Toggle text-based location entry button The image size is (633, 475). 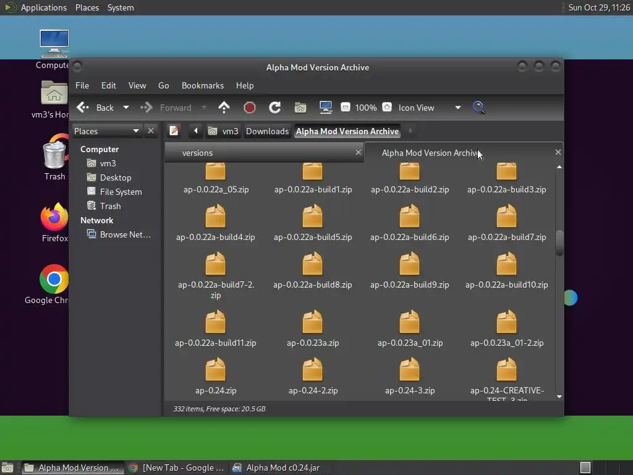point(174,131)
